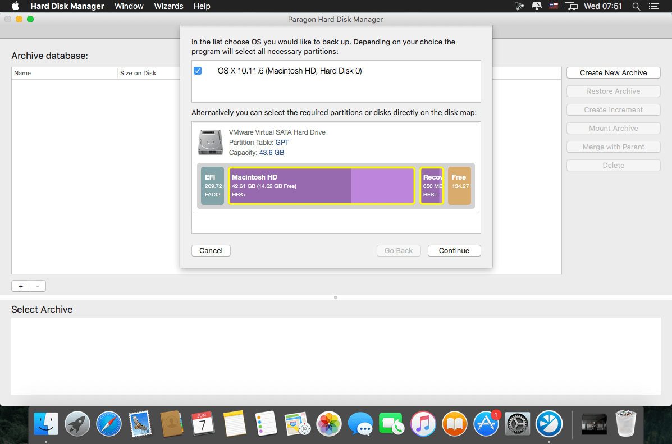Click the pane splitter handle dot
The width and height of the screenshot is (672, 444).
point(336,297)
